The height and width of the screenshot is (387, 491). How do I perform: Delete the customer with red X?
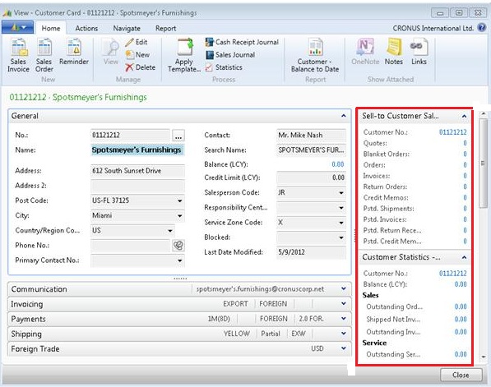[129, 67]
